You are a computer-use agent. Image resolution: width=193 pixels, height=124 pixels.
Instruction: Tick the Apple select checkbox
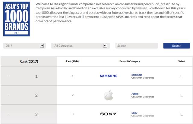(x=182, y=95)
